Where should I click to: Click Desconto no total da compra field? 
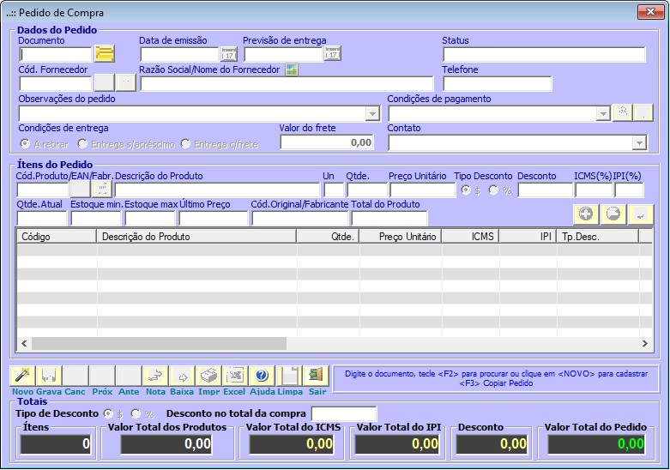[x=344, y=413]
